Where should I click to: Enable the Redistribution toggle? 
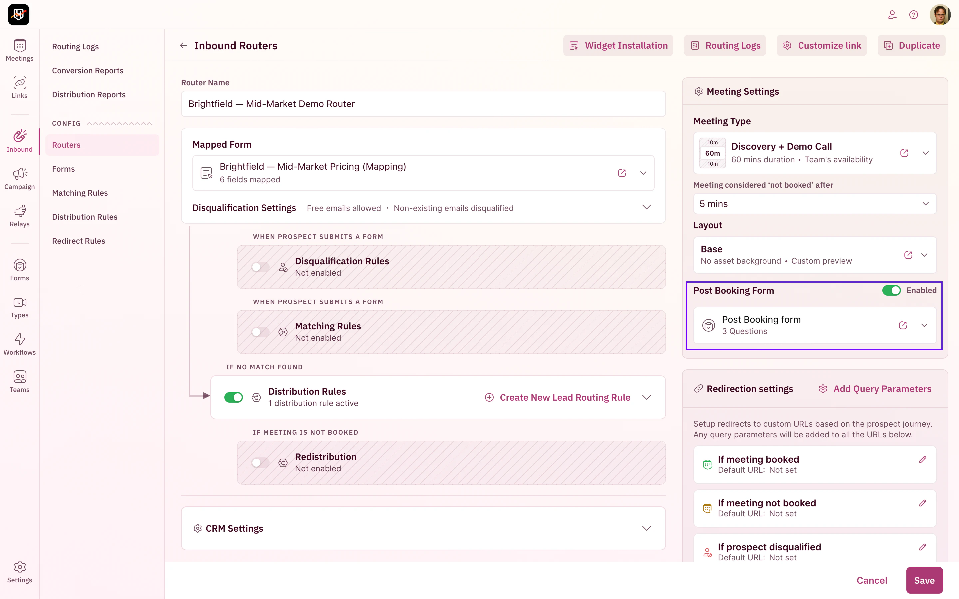click(x=260, y=462)
